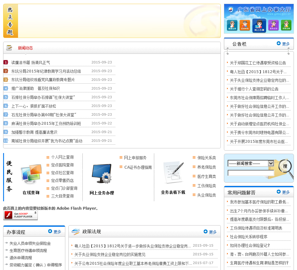Screen dimensions: 297x270
Task: Click the number 10 news badge
Action: (x=6, y=141)
